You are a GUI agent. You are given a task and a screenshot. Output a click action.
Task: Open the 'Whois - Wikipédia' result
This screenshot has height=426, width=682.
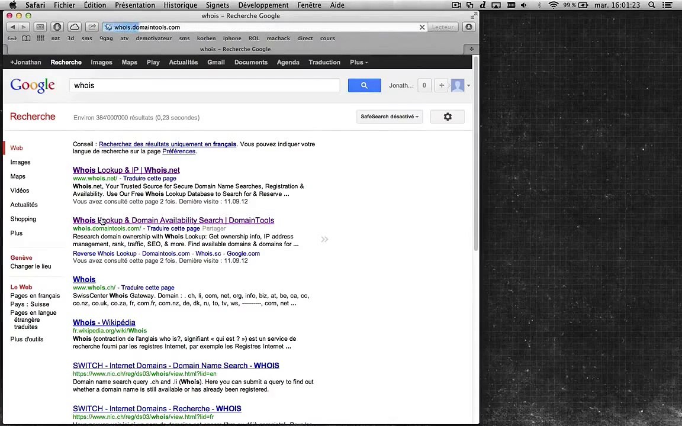[104, 322]
